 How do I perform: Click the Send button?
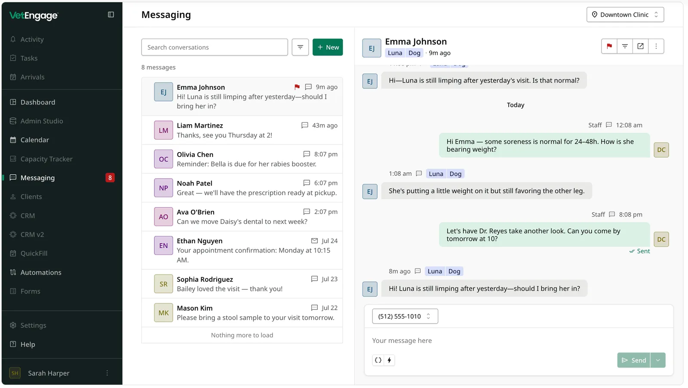tap(634, 360)
